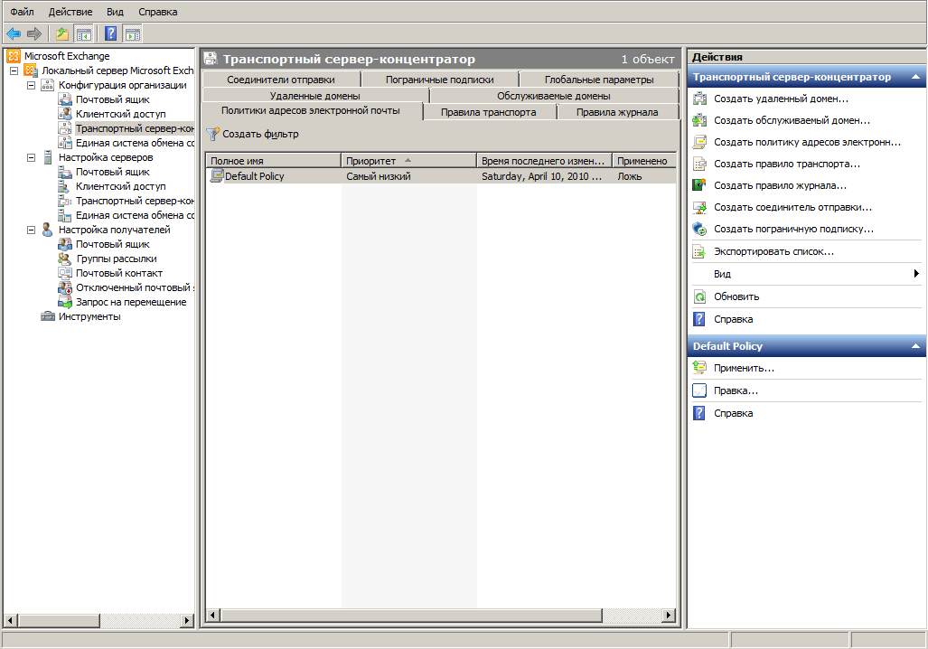Click the create transport rule icon
Viewport: 928px width, 649px height.
[x=699, y=164]
